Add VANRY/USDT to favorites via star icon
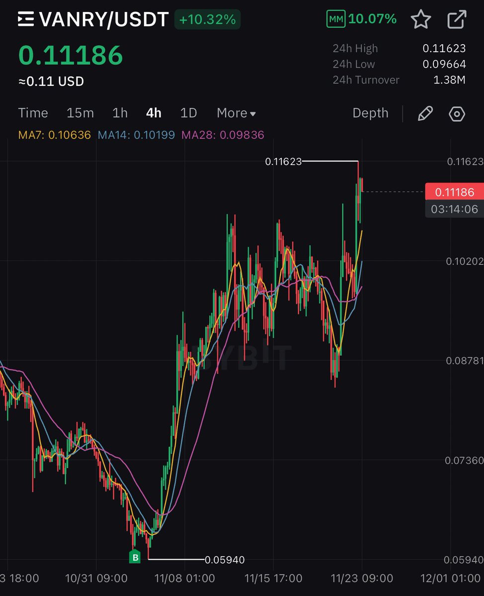484x596 pixels. tap(420, 19)
